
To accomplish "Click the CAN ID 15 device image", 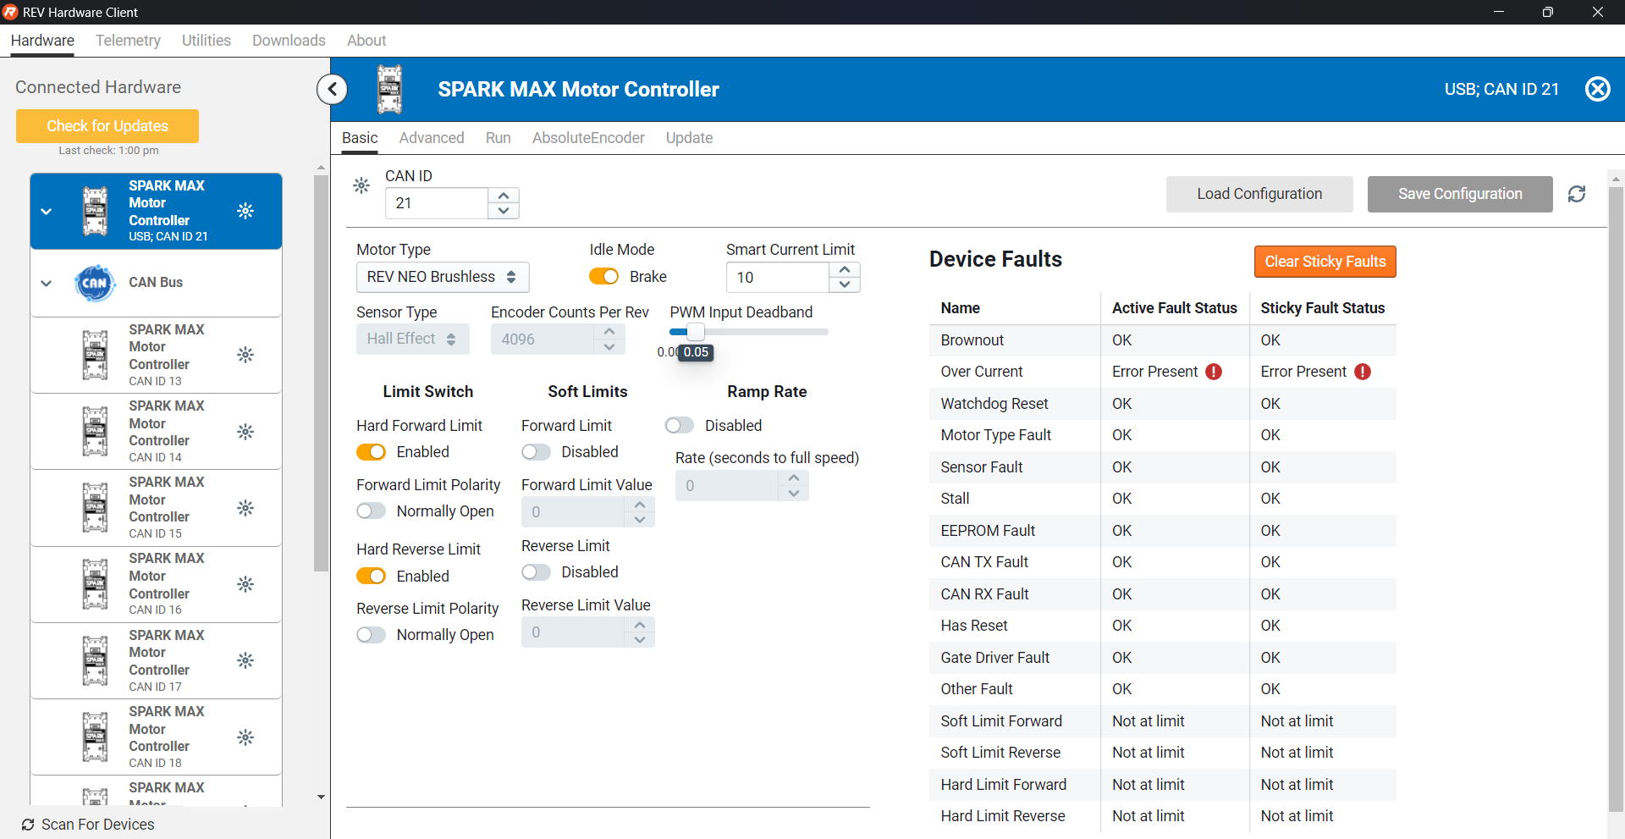I will [95, 508].
